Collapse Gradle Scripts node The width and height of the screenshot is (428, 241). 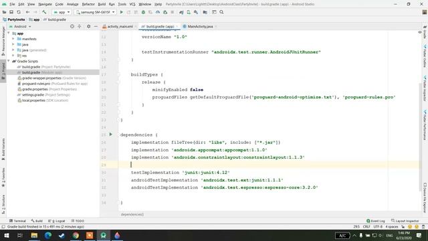pyautogui.click(x=9, y=61)
